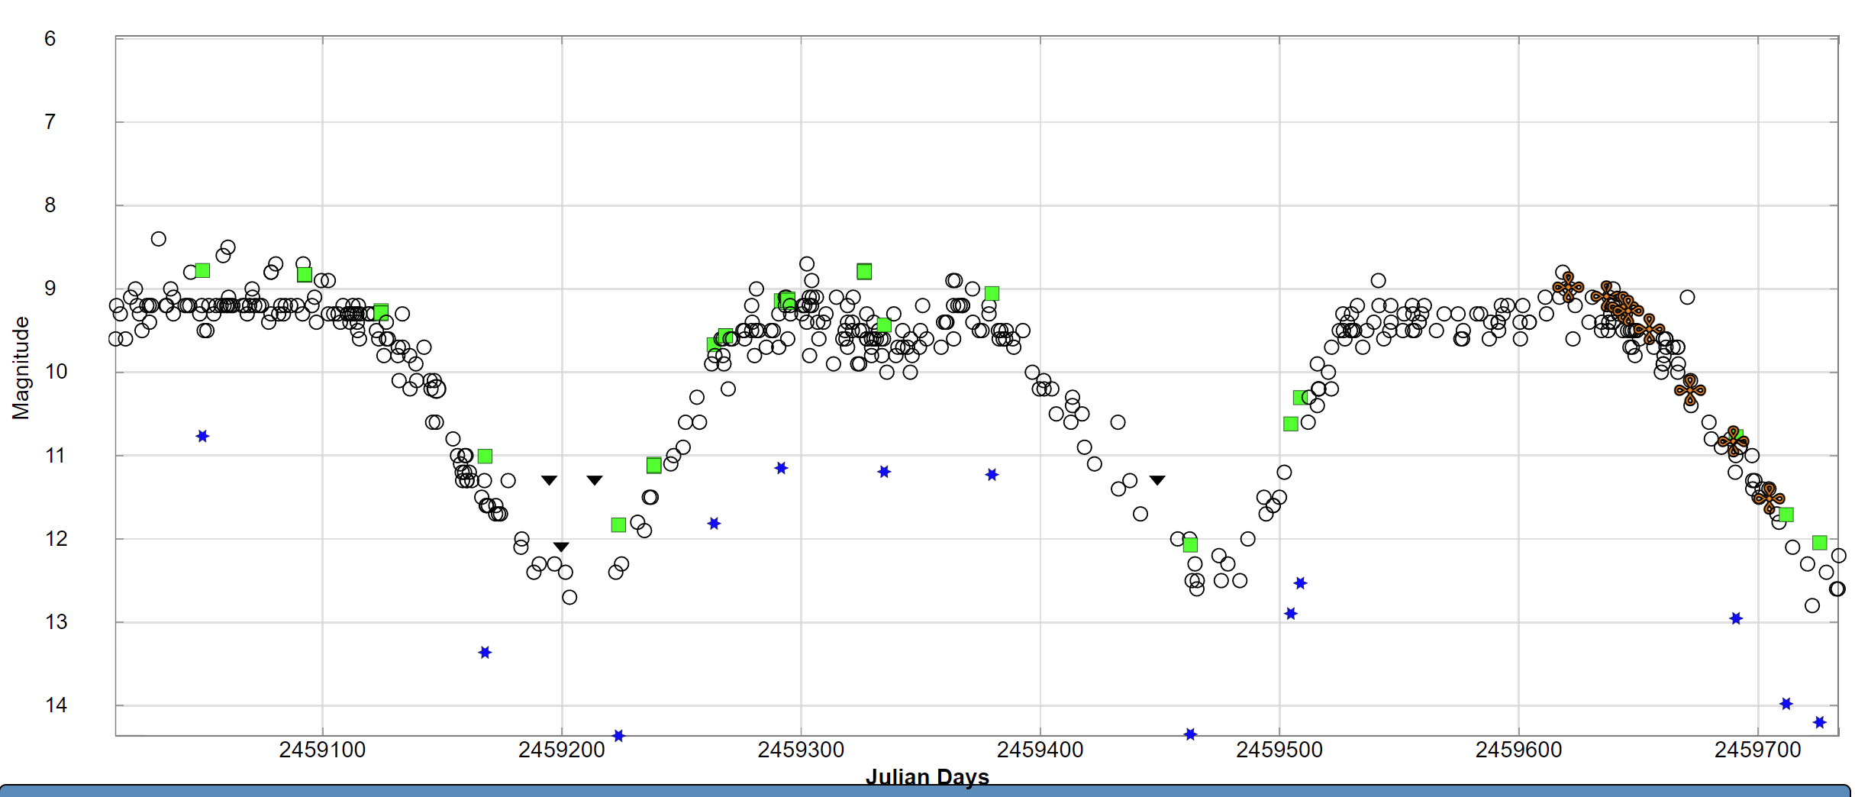
Task: Click blue star near magnitude 11.8 at 2459263
Action: [x=714, y=524]
